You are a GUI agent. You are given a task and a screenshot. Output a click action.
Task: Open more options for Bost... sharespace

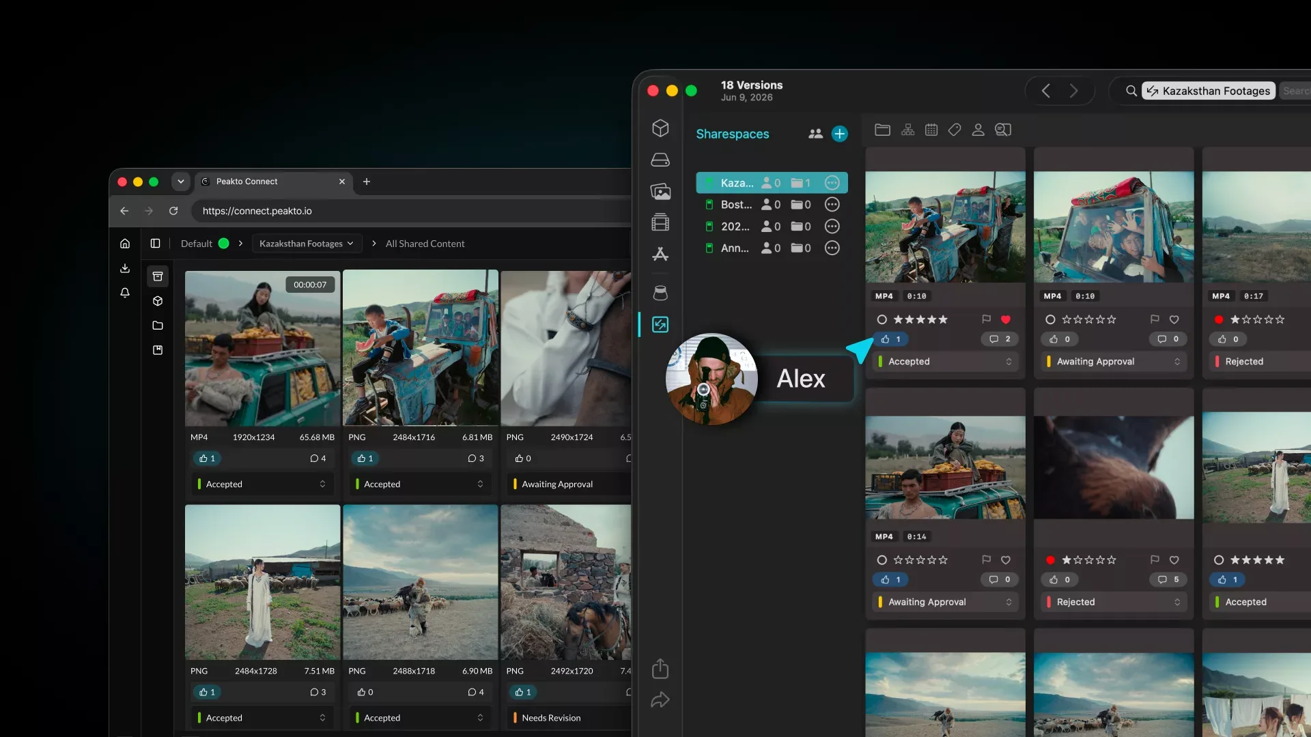pos(832,205)
